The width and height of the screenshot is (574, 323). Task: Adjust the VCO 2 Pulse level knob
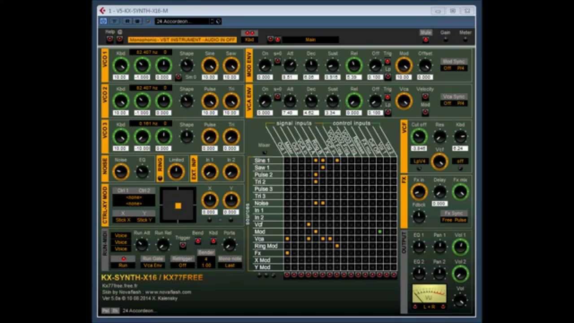[210, 101]
